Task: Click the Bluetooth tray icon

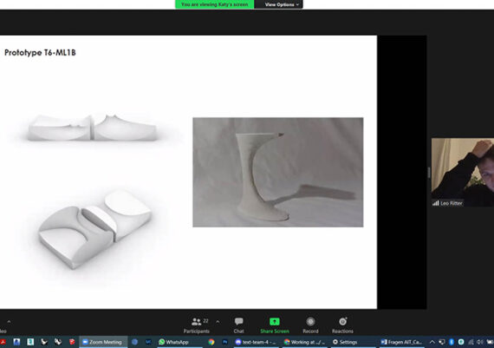Action: 452,342
